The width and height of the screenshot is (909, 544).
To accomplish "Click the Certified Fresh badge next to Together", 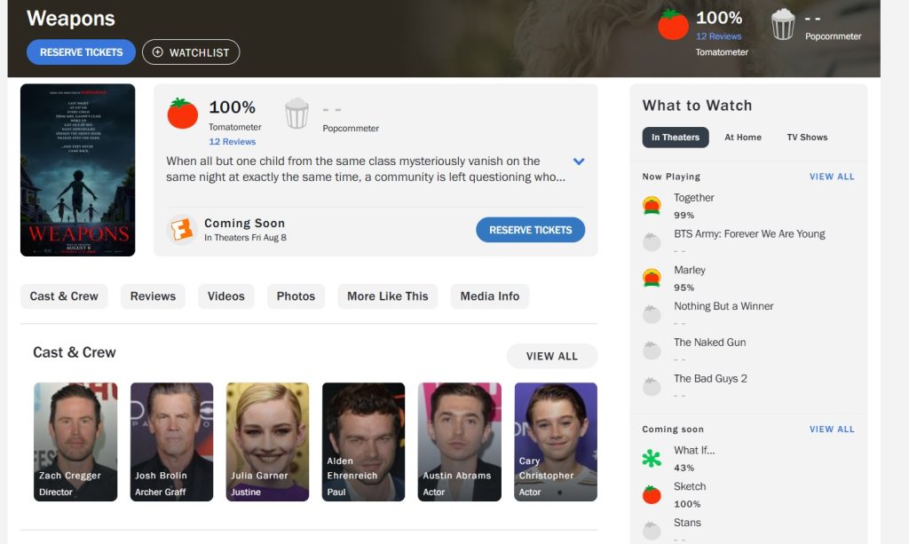I will [x=652, y=206].
